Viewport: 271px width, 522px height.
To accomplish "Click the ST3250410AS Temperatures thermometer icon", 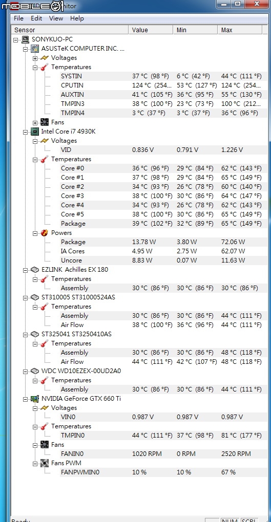I will click(45, 343).
